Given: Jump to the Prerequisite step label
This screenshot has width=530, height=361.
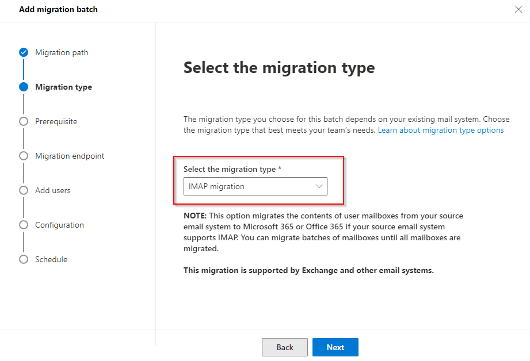Looking at the screenshot, I should [56, 121].
